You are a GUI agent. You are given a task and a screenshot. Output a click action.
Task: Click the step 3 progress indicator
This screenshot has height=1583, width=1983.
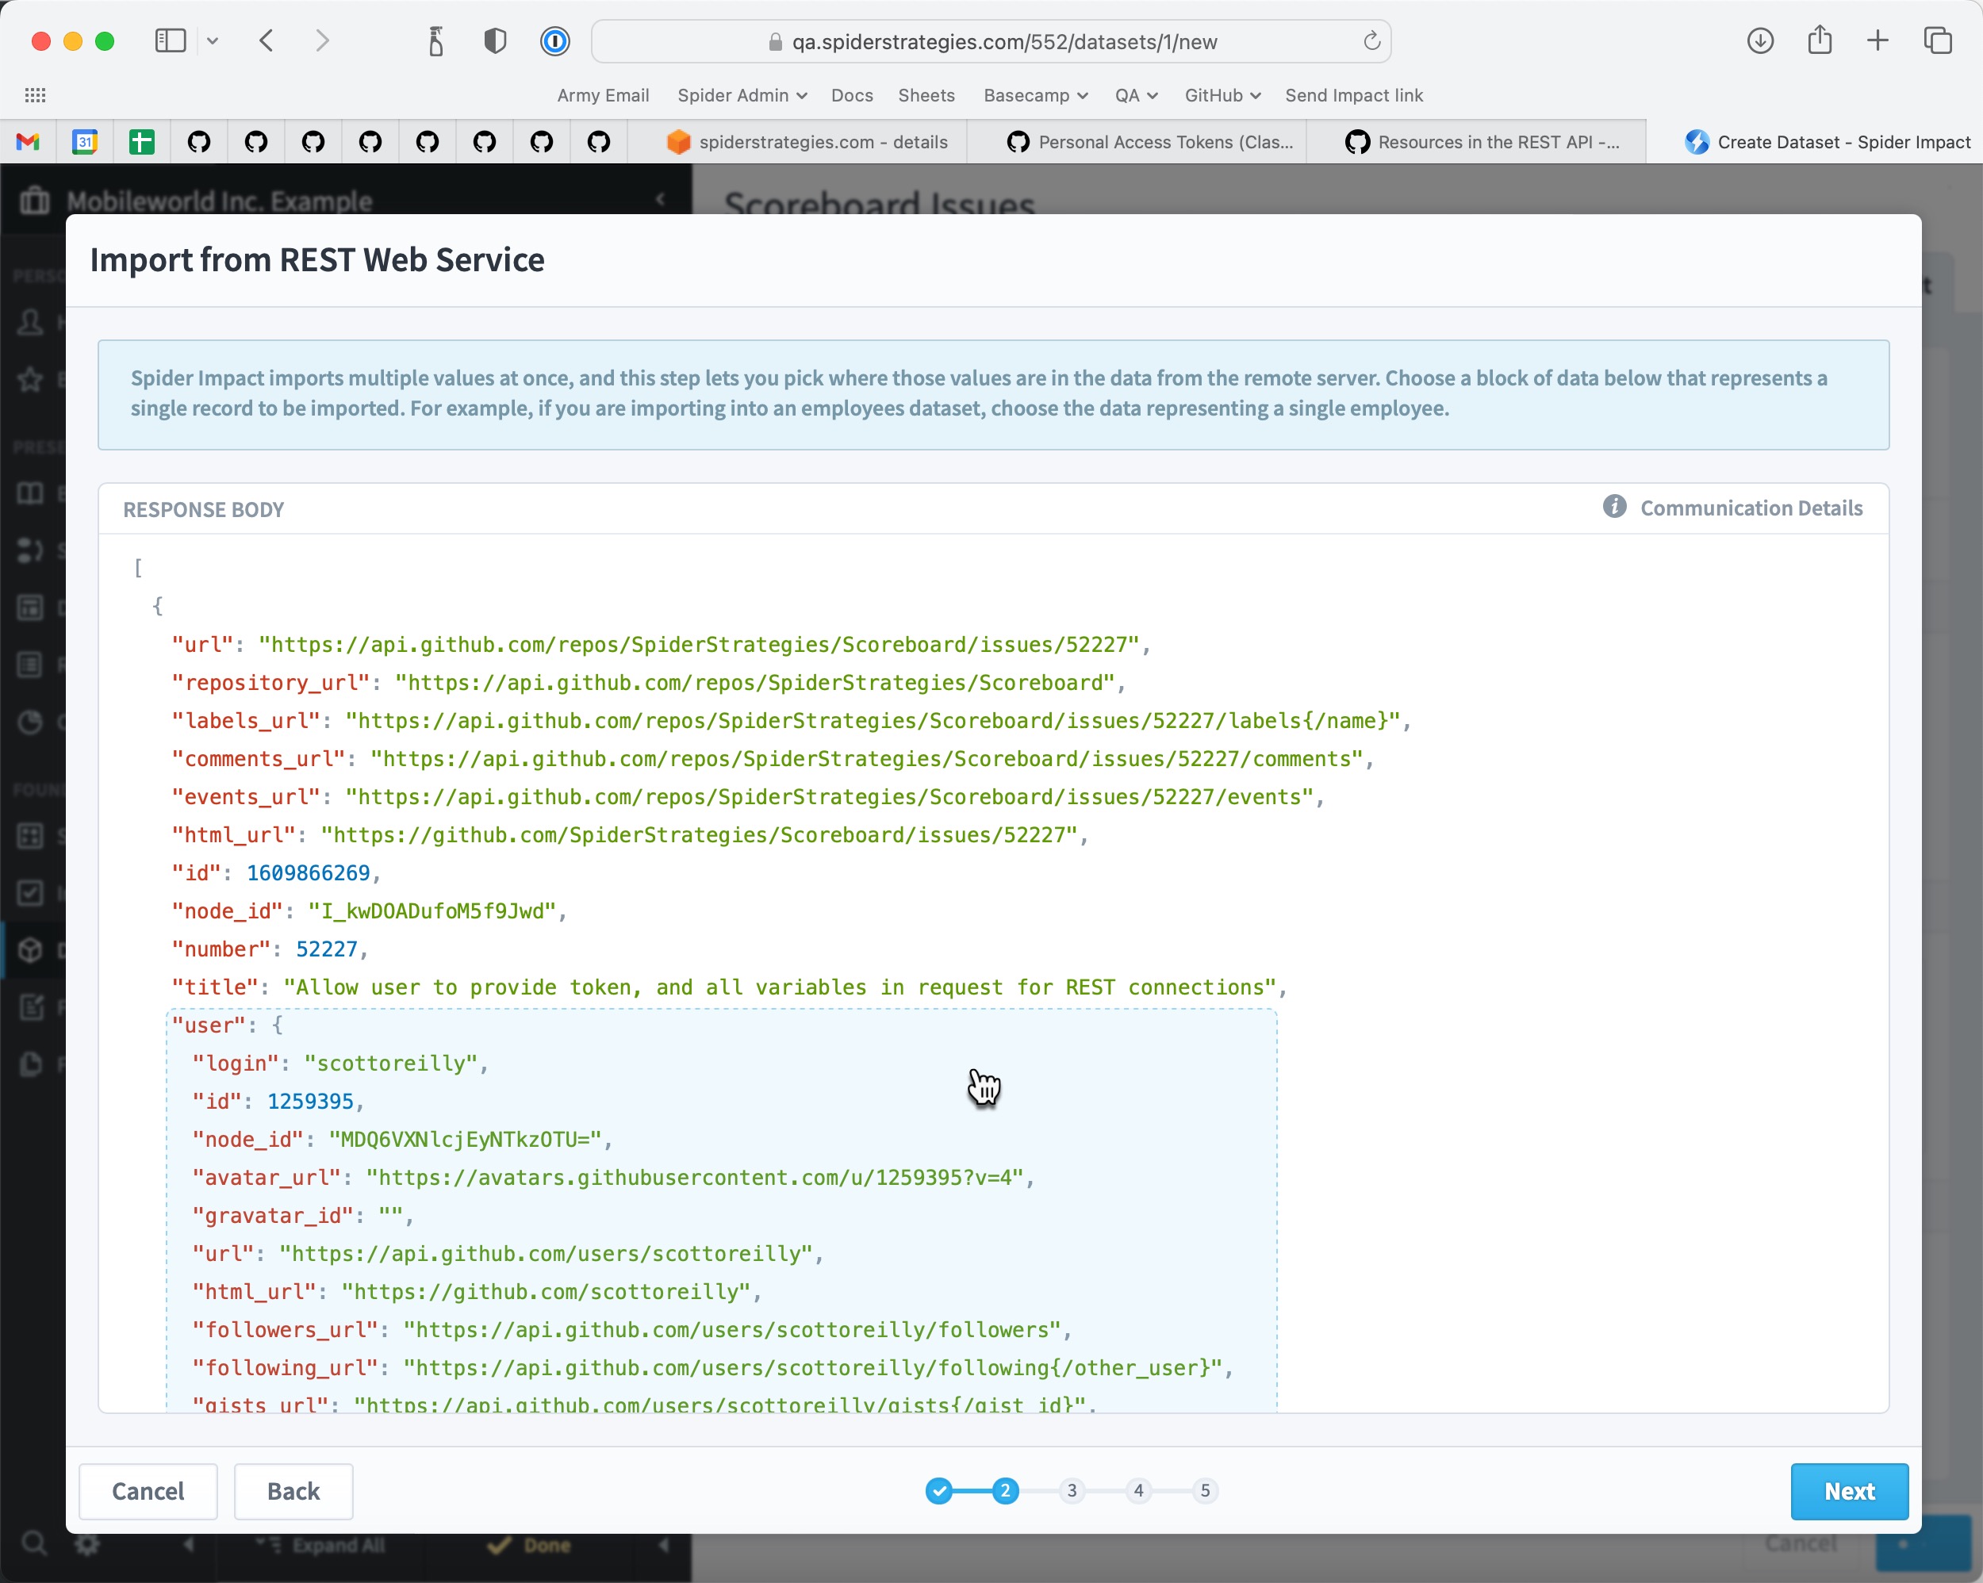[1072, 1491]
